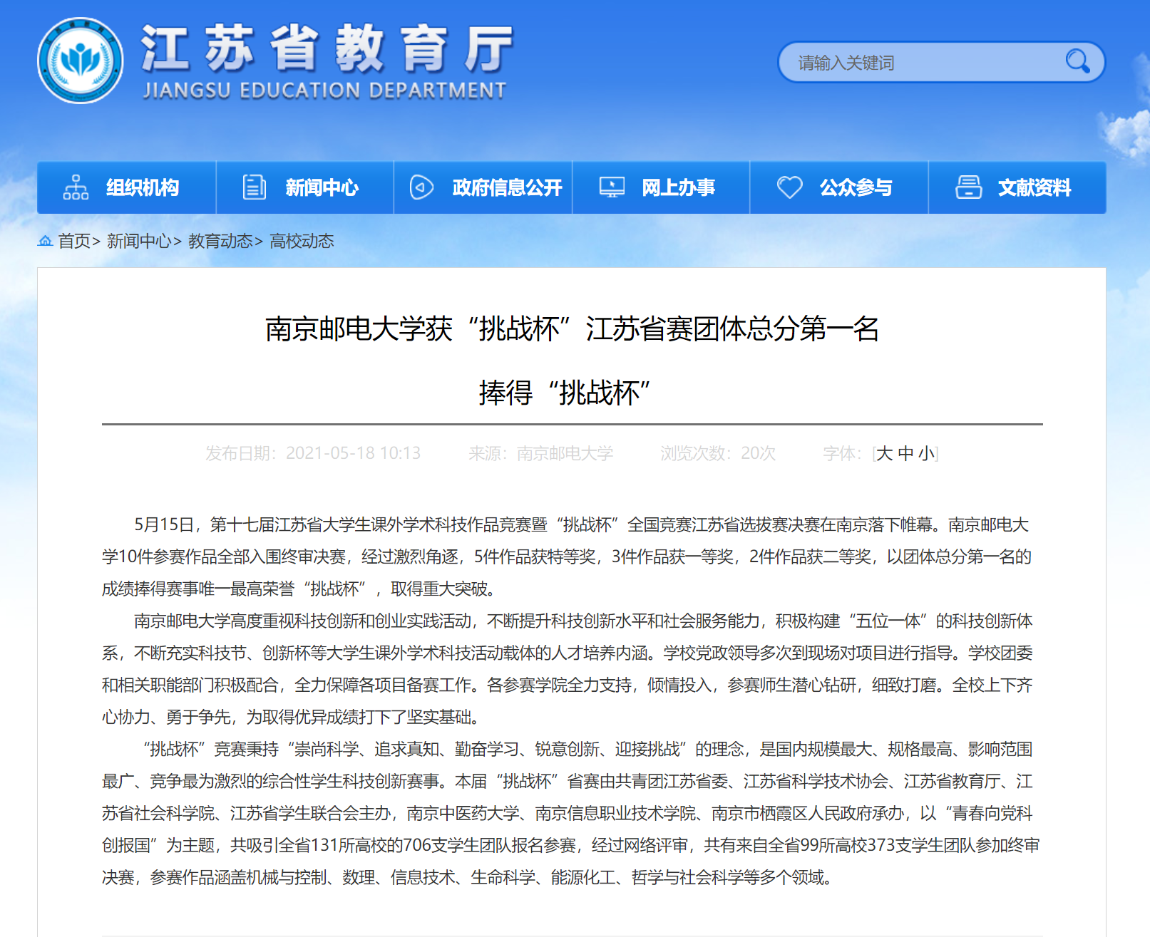Click the heart icon beside 公众参与

789,187
